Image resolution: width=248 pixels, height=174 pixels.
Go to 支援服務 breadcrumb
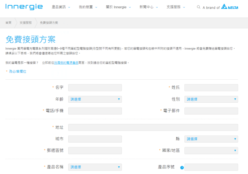(x=26, y=23)
